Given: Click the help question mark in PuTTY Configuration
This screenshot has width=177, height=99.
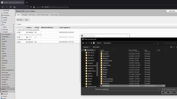Looking at the screenshot, I should point(122,36).
